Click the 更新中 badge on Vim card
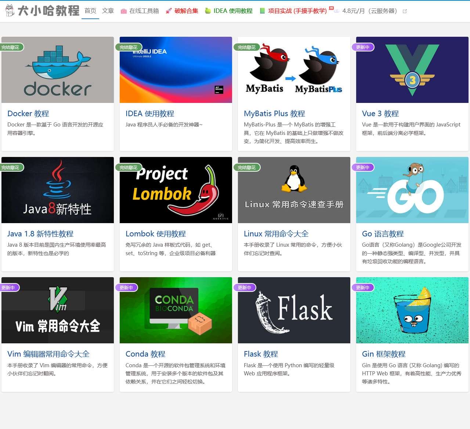This screenshot has height=429, width=470. [x=10, y=287]
